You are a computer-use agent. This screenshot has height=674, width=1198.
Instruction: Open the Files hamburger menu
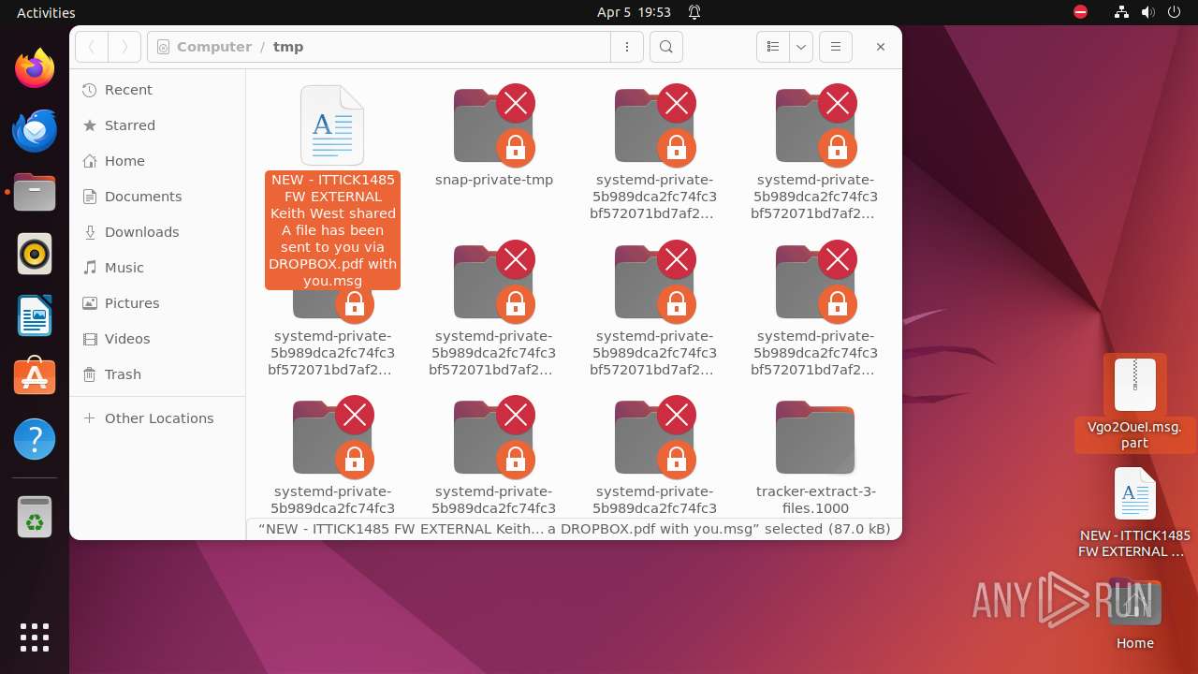click(836, 47)
